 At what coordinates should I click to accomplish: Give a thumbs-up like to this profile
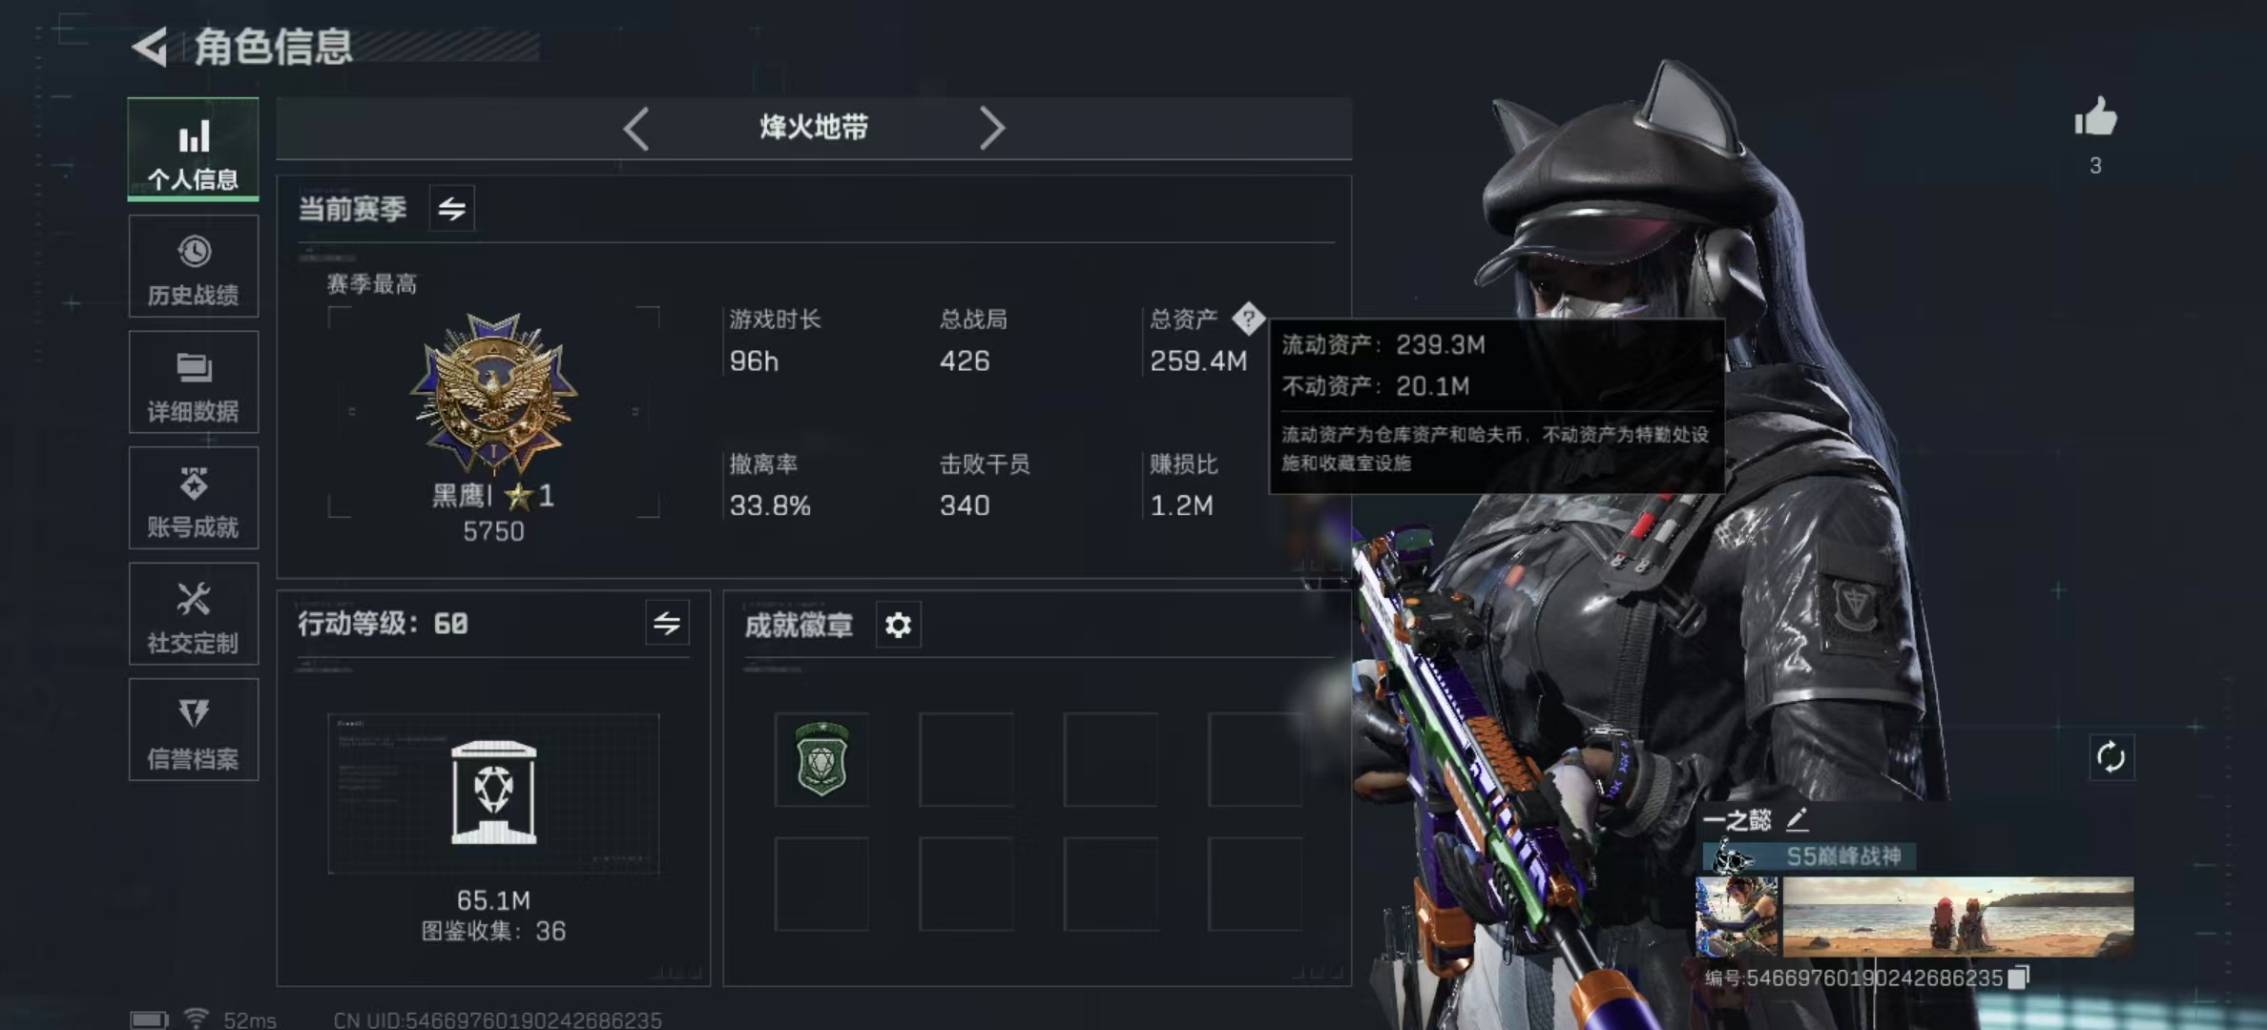(x=2095, y=118)
